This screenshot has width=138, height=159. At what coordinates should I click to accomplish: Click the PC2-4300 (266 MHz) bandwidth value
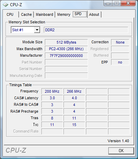point(66,49)
